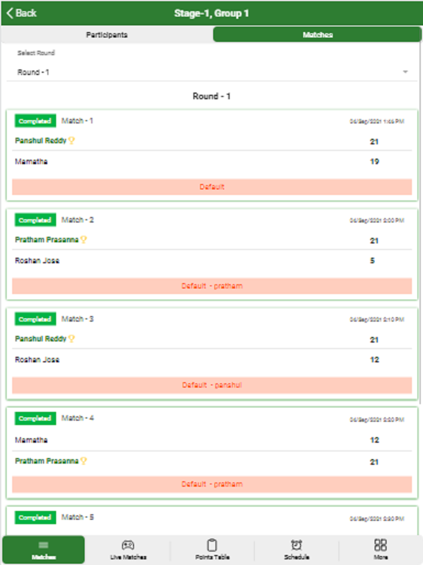Select Roshan Jose row in Match - 2

pyautogui.click(x=212, y=260)
